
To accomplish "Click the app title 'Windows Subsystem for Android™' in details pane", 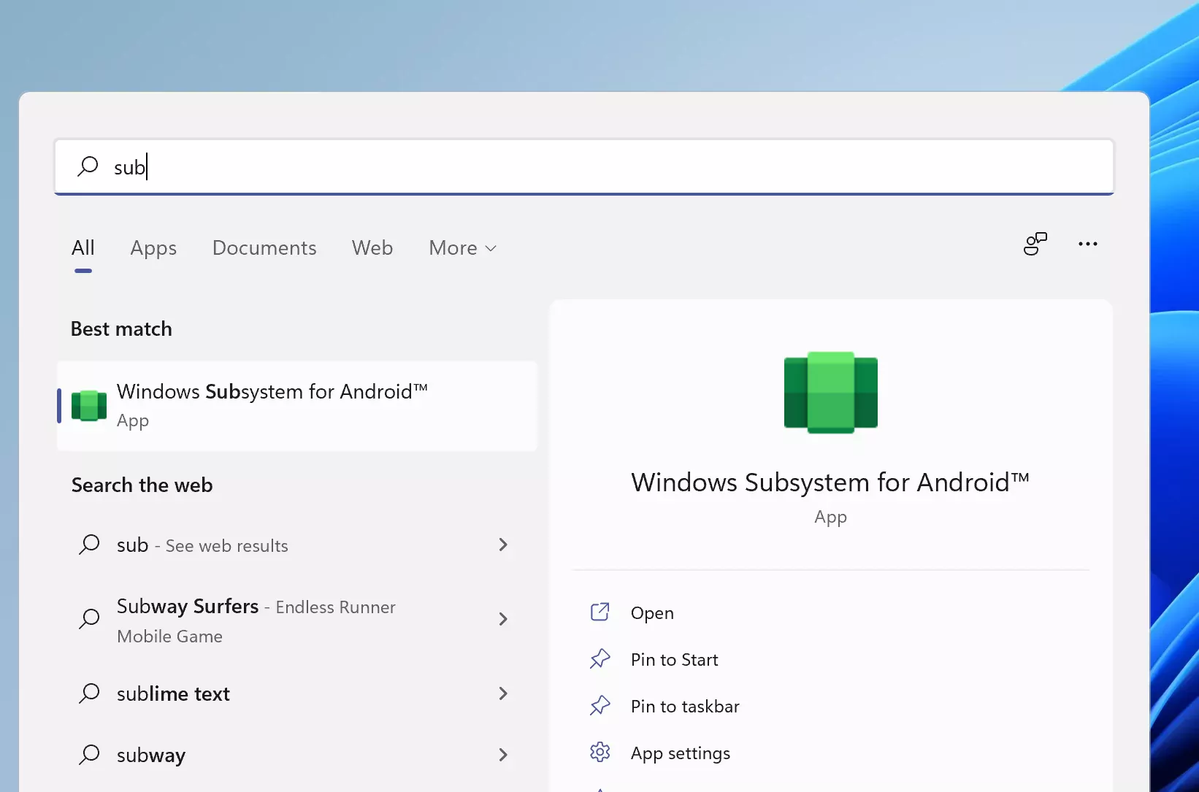I will pyautogui.click(x=830, y=482).
